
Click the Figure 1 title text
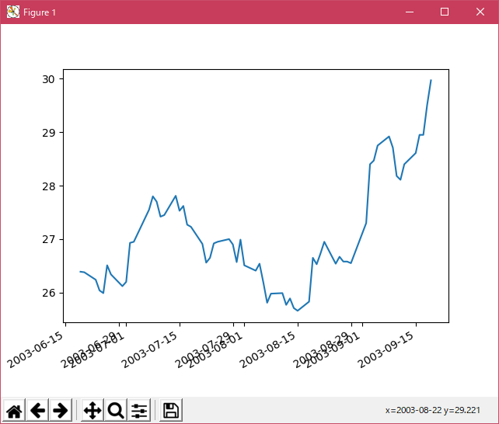40,13
